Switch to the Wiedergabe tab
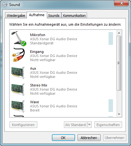Image resolution: width=131 pixels, height=146 pixels. click(x=16, y=16)
